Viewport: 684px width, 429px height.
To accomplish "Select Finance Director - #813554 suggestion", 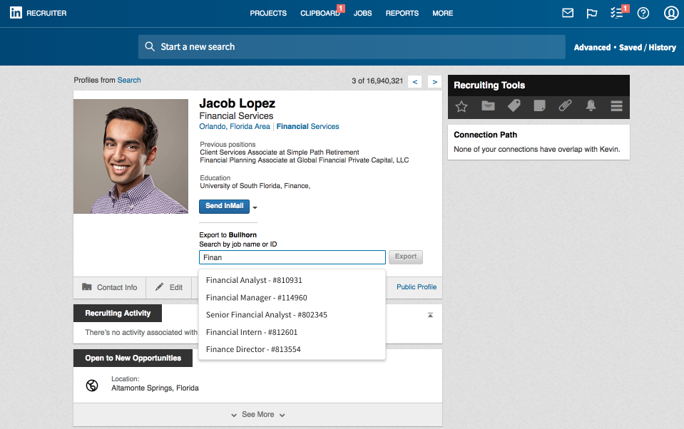I will [292, 349].
